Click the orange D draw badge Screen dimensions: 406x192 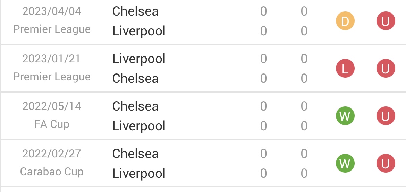pyautogui.click(x=345, y=21)
